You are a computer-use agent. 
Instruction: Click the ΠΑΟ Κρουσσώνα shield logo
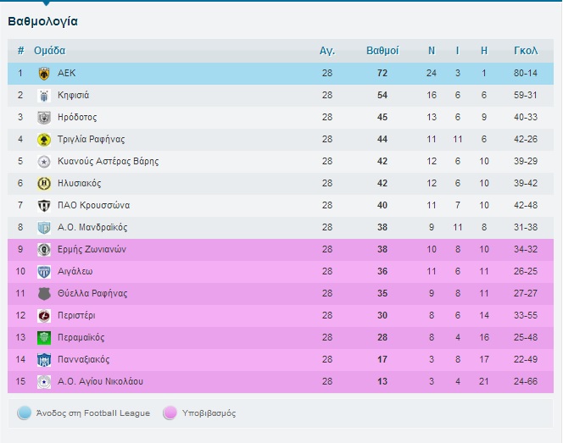[44, 206]
